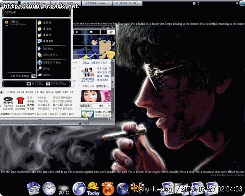
Task: Open Control Panel from Start menu
Action: tap(45, 49)
